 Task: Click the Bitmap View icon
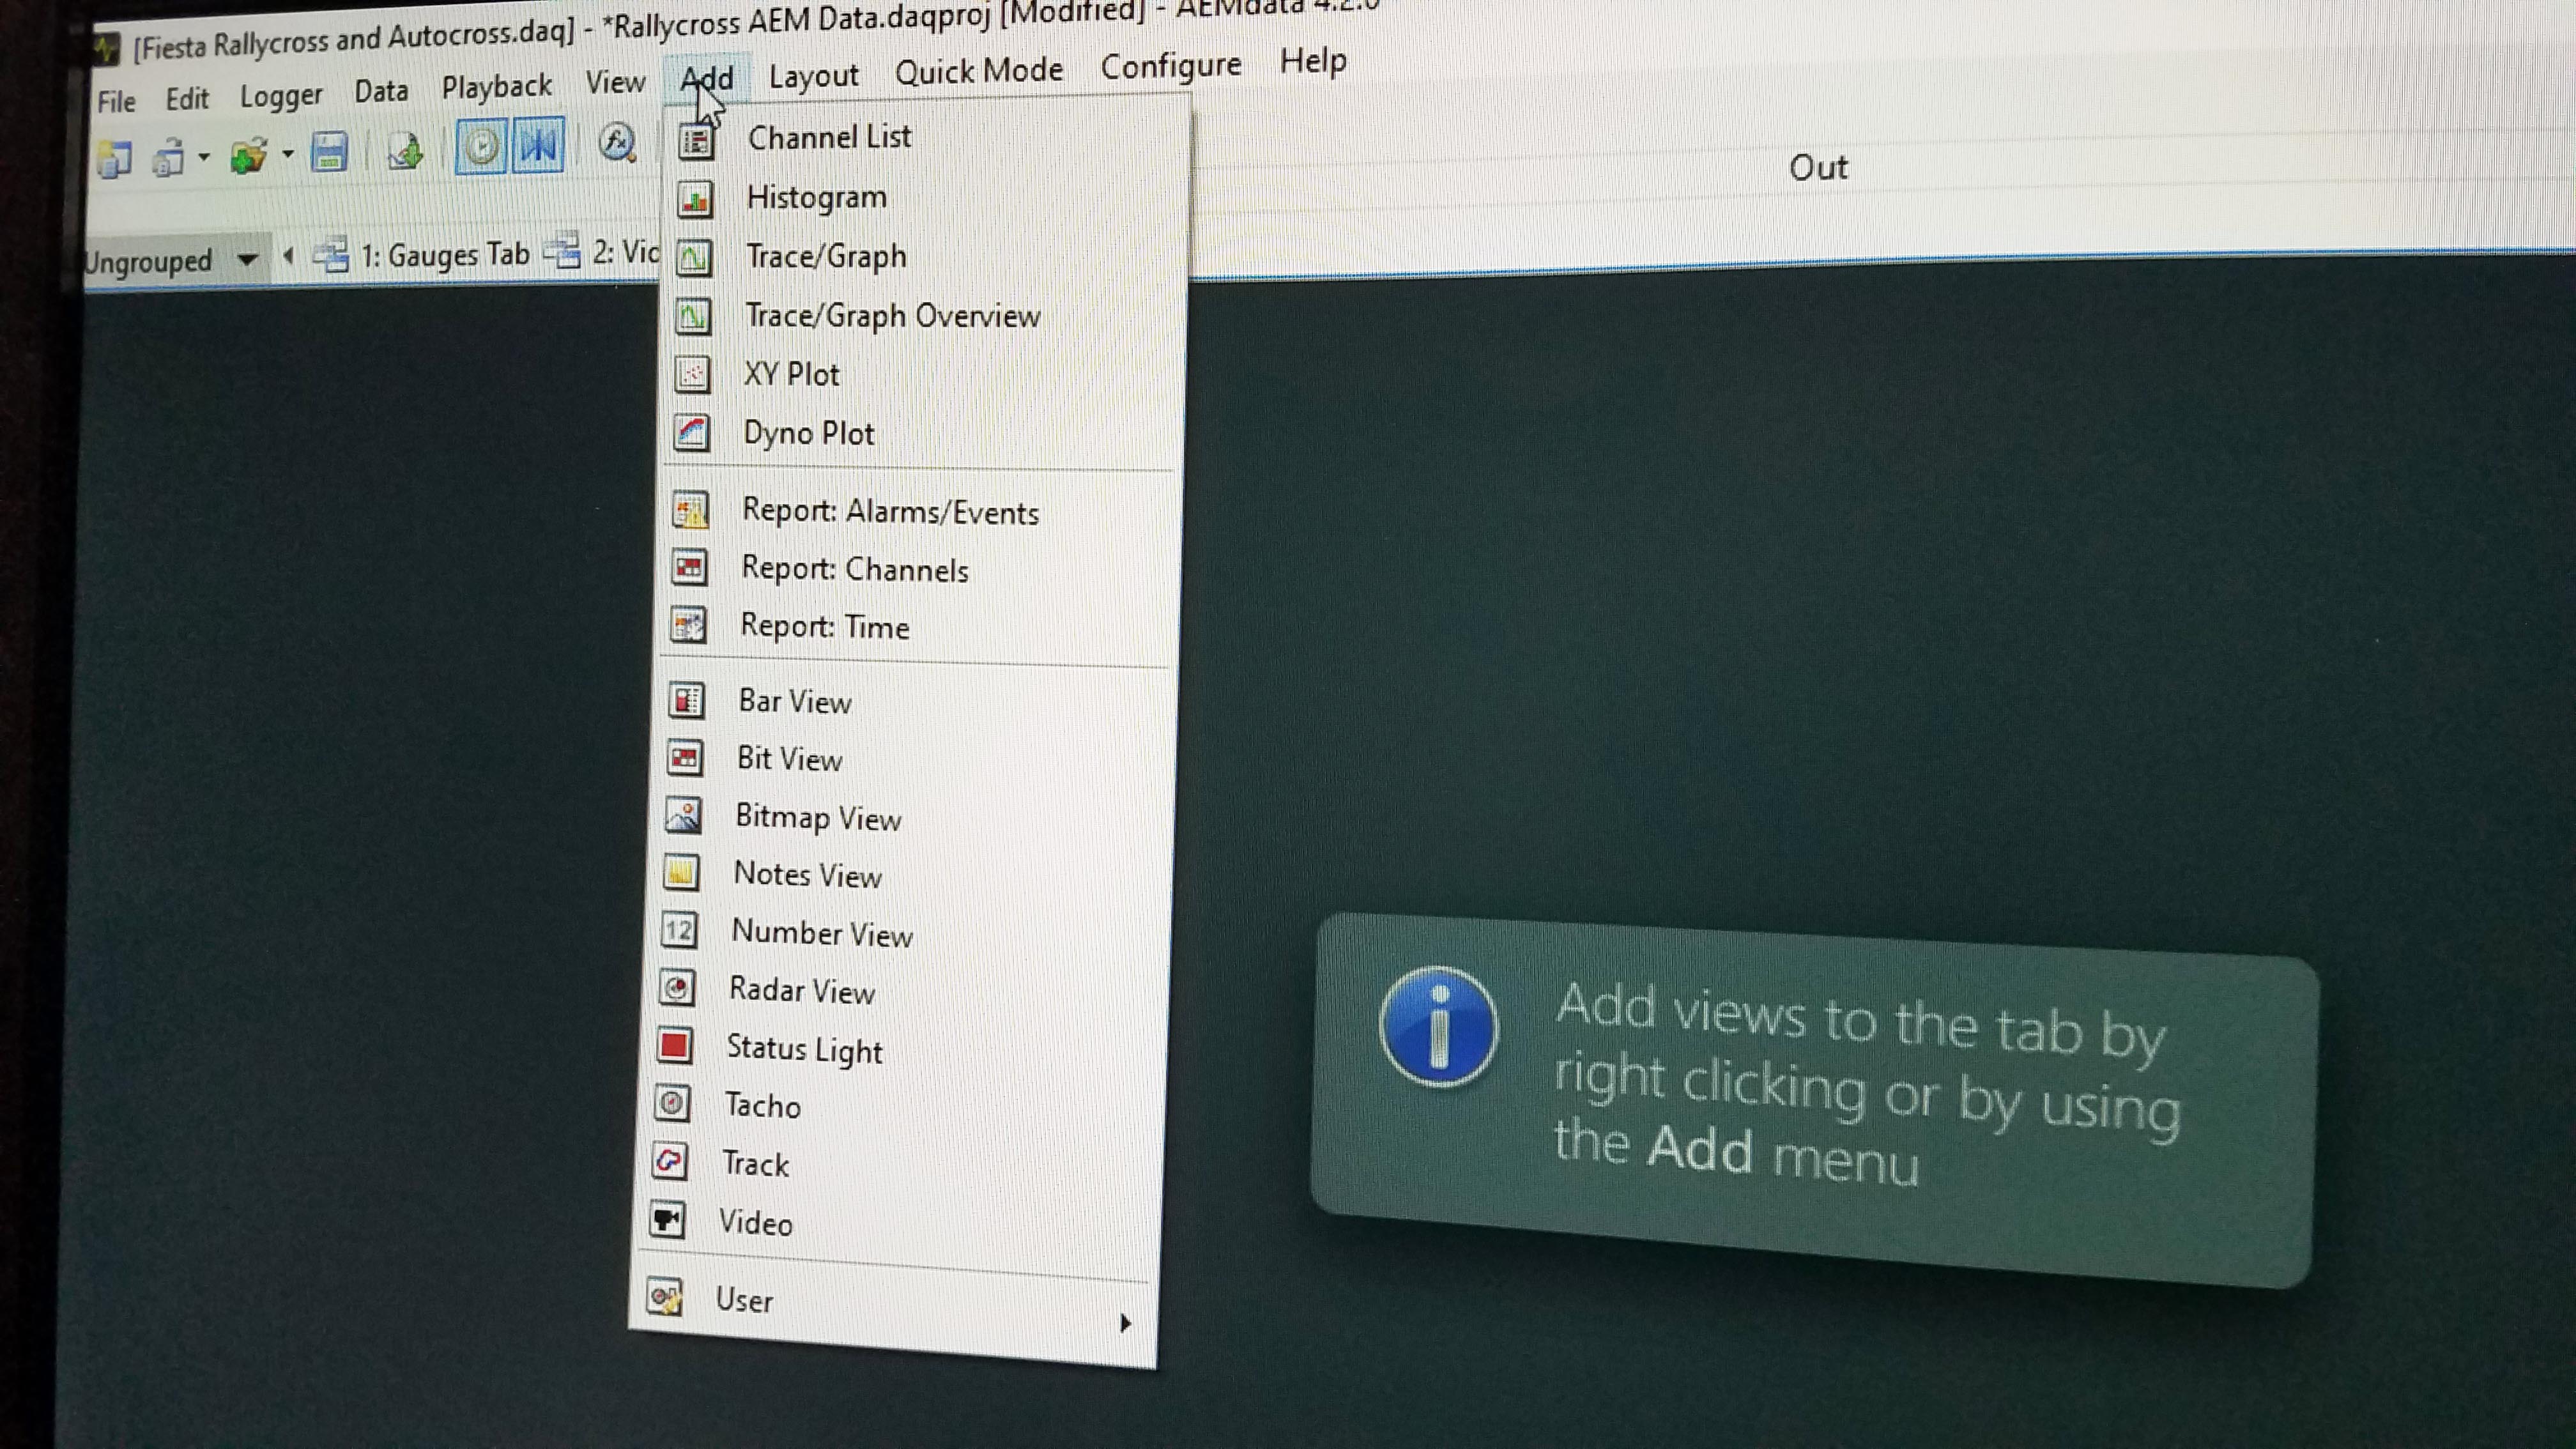coord(684,816)
